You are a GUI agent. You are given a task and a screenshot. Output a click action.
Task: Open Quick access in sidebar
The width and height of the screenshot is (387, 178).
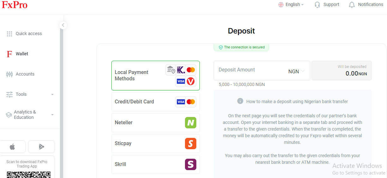tap(28, 34)
